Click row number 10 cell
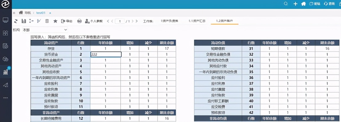Screen dimensions: 341x122 [x=81, y=101]
